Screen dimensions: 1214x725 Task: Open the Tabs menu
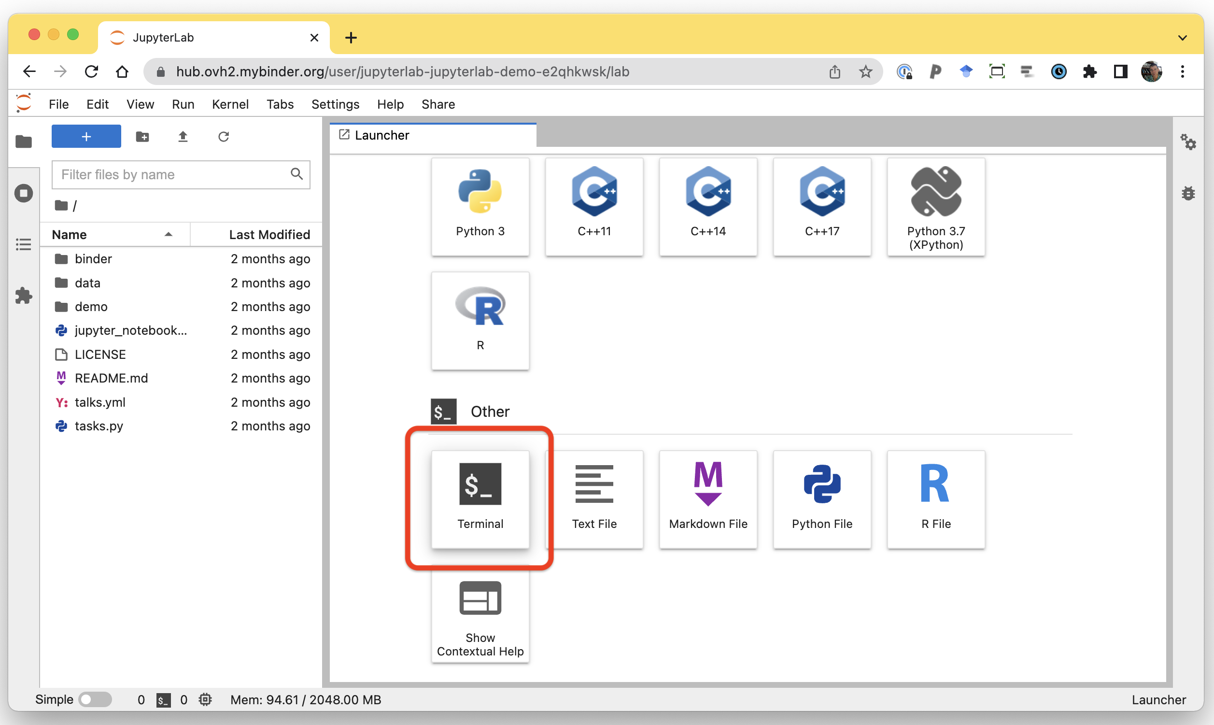pyautogui.click(x=280, y=104)
